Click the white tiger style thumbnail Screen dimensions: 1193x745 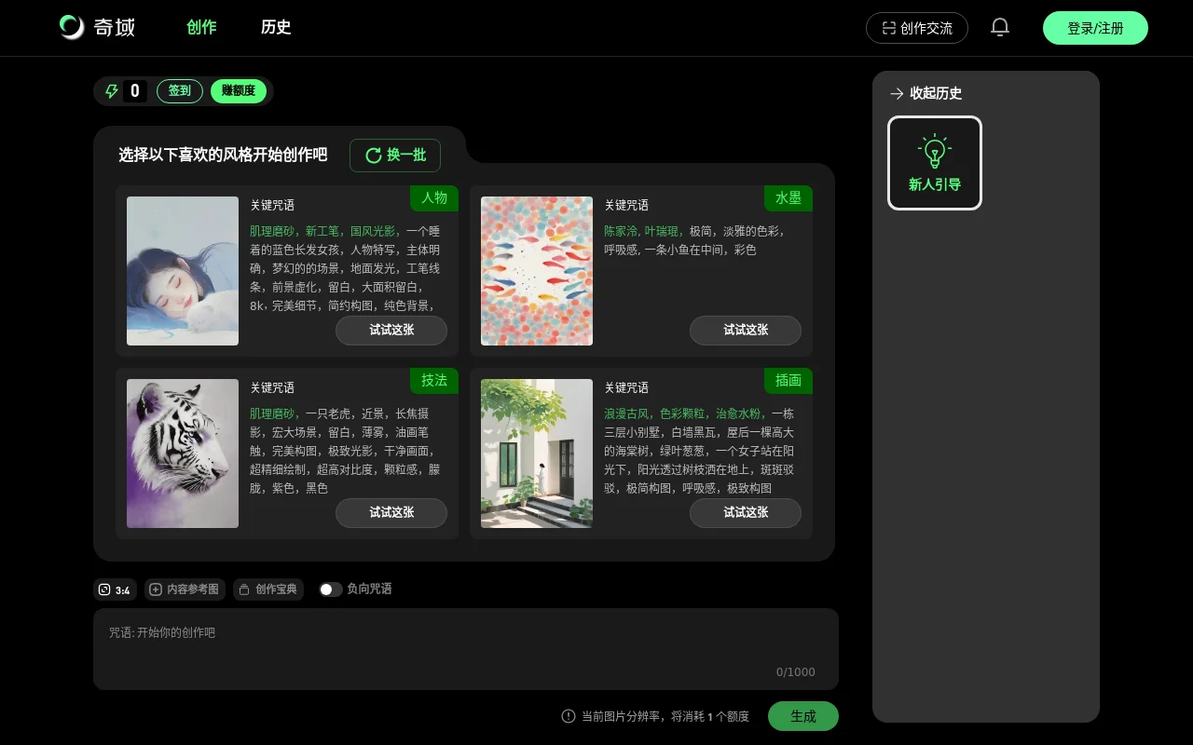click(183, 454)
